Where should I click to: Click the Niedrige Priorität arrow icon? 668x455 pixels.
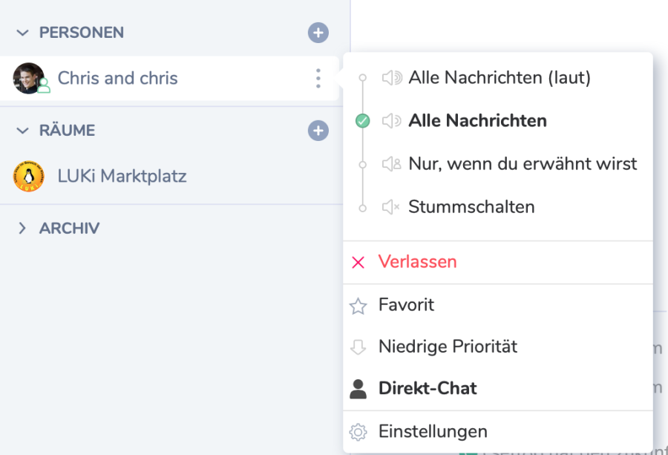click(x=358, y=347)
